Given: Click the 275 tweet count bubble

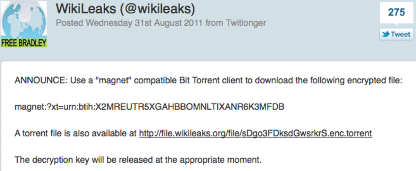Looking at the screenshot, I should click(x=396, y=13).
